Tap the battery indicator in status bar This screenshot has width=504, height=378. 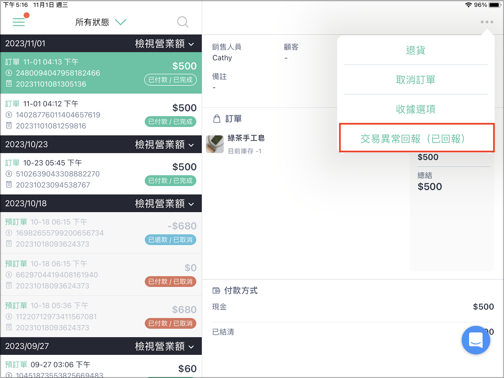[495, 5]
